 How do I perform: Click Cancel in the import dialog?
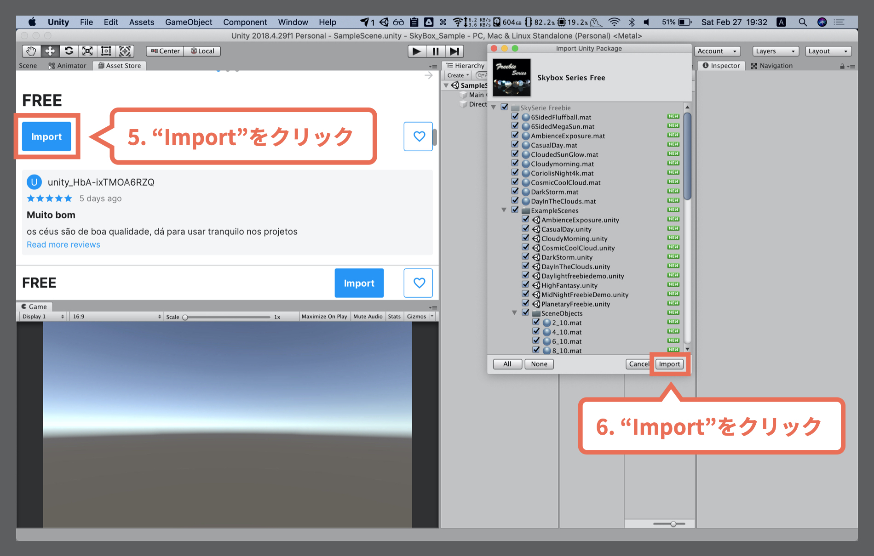pyautogui.click(x=639, y=364)
